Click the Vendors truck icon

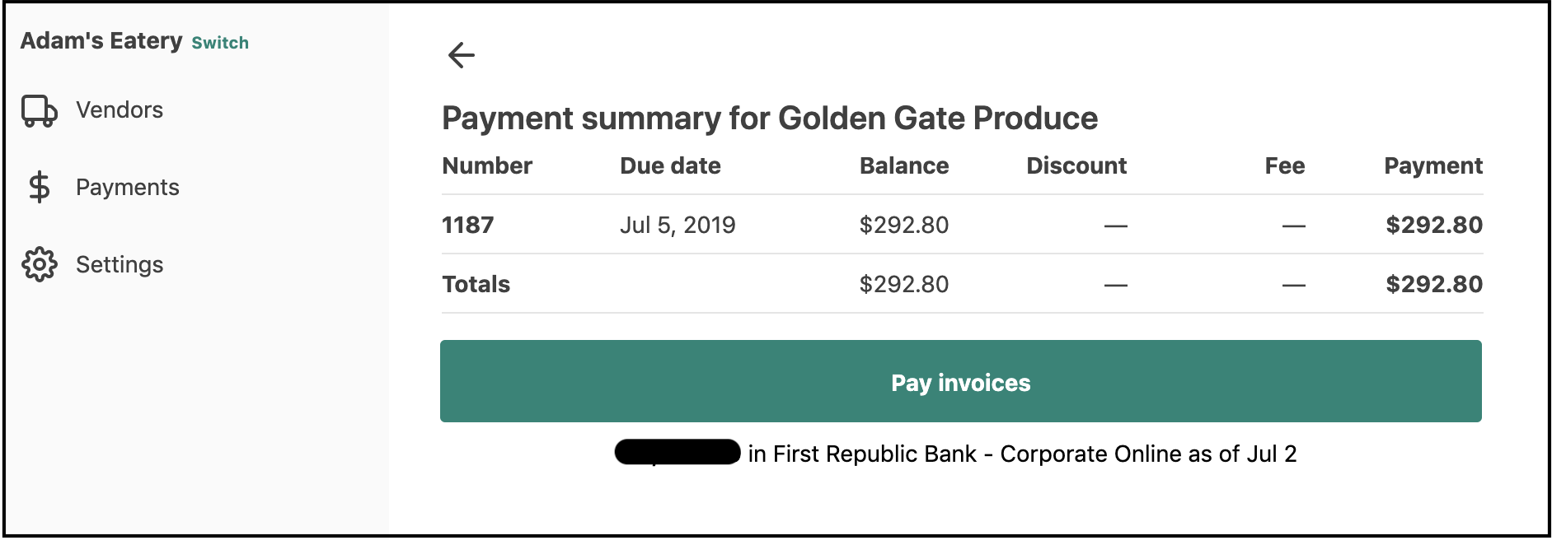tap(39, 110)
